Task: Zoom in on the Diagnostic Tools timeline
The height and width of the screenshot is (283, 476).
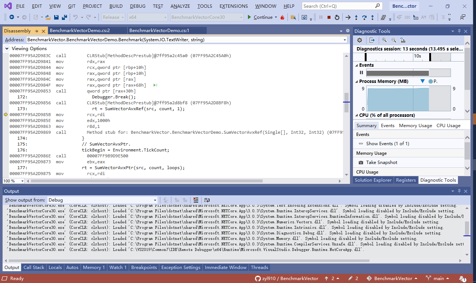Action: (384, 40)
